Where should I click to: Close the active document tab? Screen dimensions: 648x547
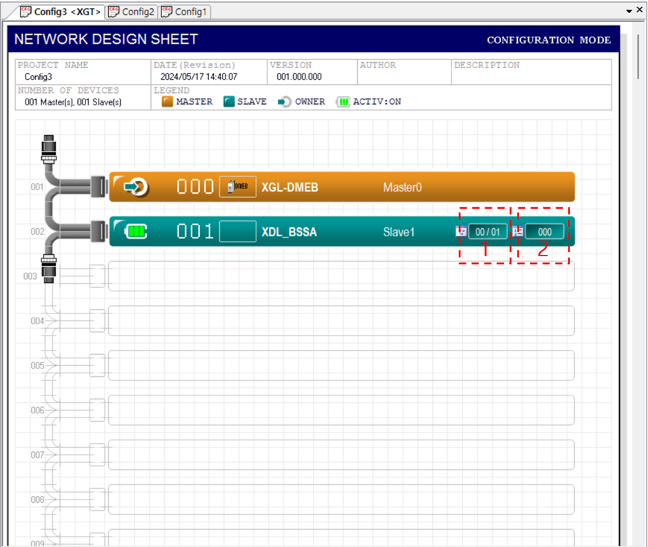click(x=640, y=10)
